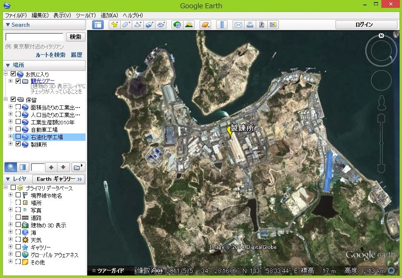The height and width of the screenshot is (278, 402).
Task: Open the ファイル(F) menu
Action: click(x=16, y=15)
